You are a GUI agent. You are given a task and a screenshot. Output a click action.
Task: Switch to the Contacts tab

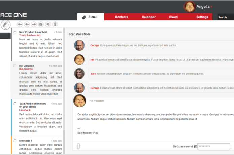(x=121, y=17)
